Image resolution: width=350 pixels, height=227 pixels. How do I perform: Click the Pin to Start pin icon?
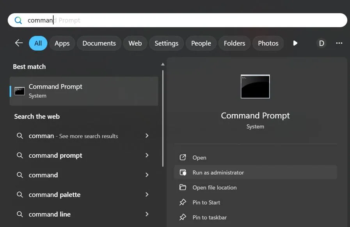183,202
